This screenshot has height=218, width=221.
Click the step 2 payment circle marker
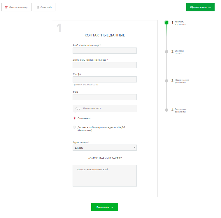click(x=166, y=52)
